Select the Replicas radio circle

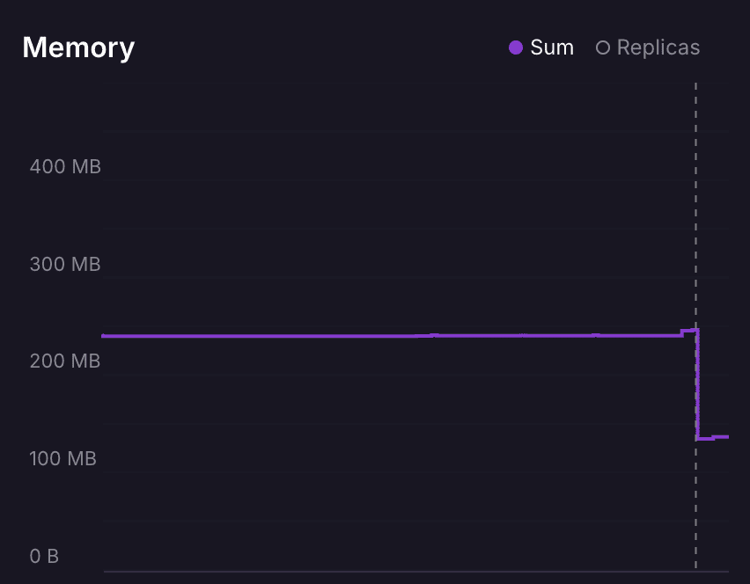tap(603, 47)
